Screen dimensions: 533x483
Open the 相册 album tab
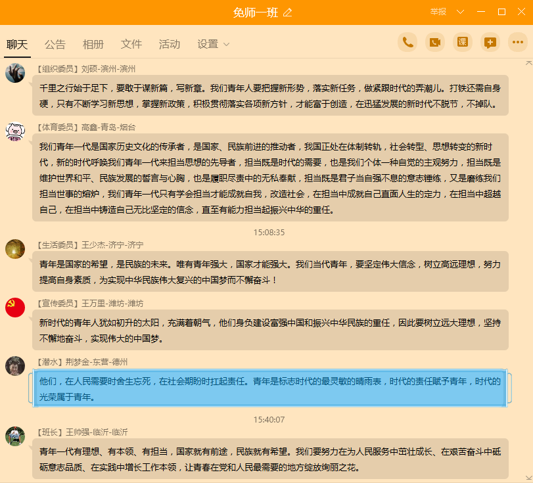coord(93,44)
